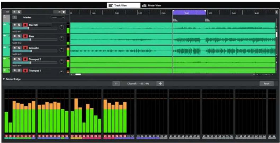Record-arm the Trumpet 1 track
The width and height of the screenshot is (280, 143).
25,71
